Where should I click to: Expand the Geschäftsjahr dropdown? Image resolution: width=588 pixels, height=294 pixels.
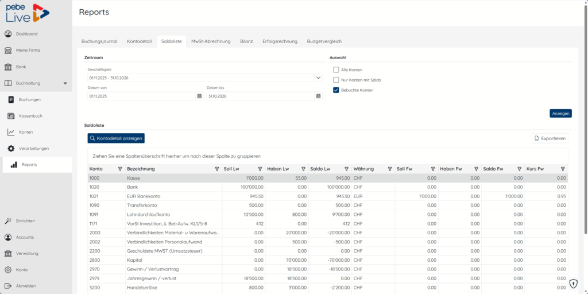point(318,78)
